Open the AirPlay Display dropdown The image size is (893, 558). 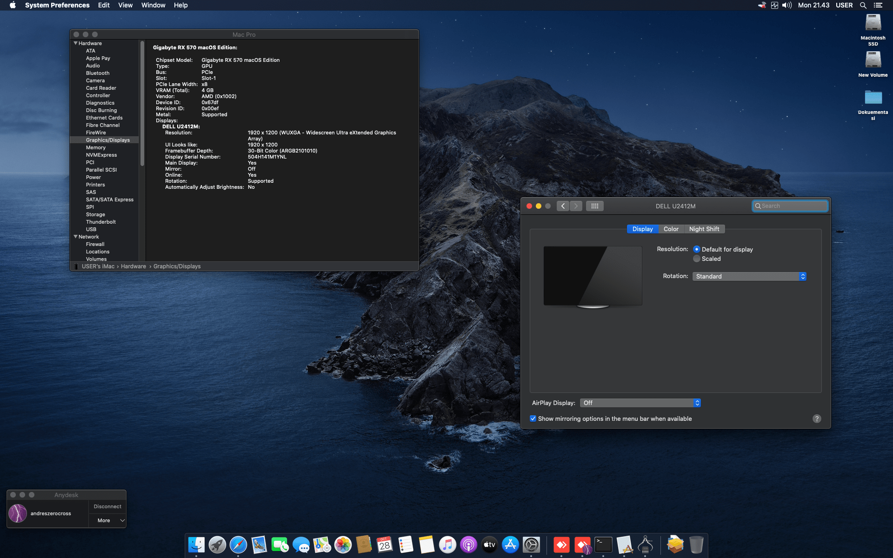tap(640, 403)
